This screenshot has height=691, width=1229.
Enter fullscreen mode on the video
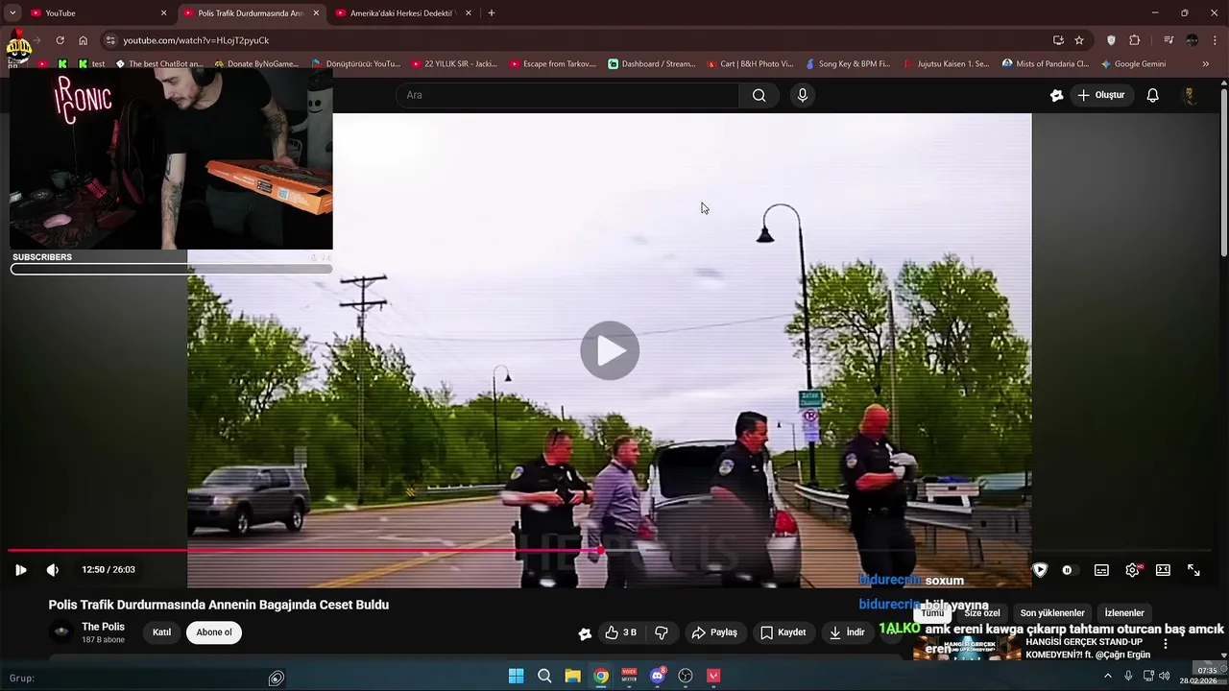(1193, 570)
